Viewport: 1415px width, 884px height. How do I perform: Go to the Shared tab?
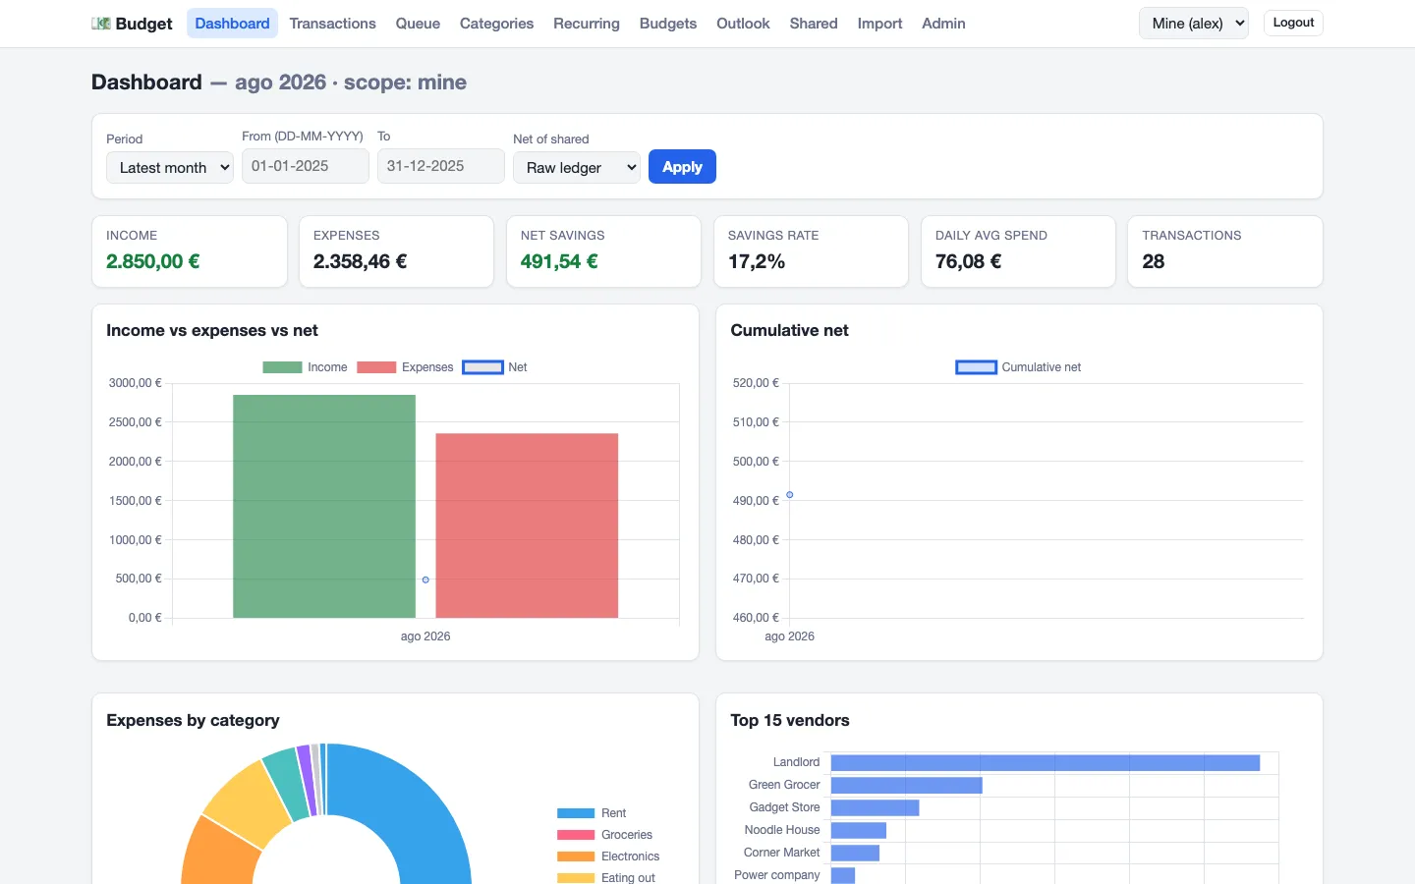click(x=814, y=24)
